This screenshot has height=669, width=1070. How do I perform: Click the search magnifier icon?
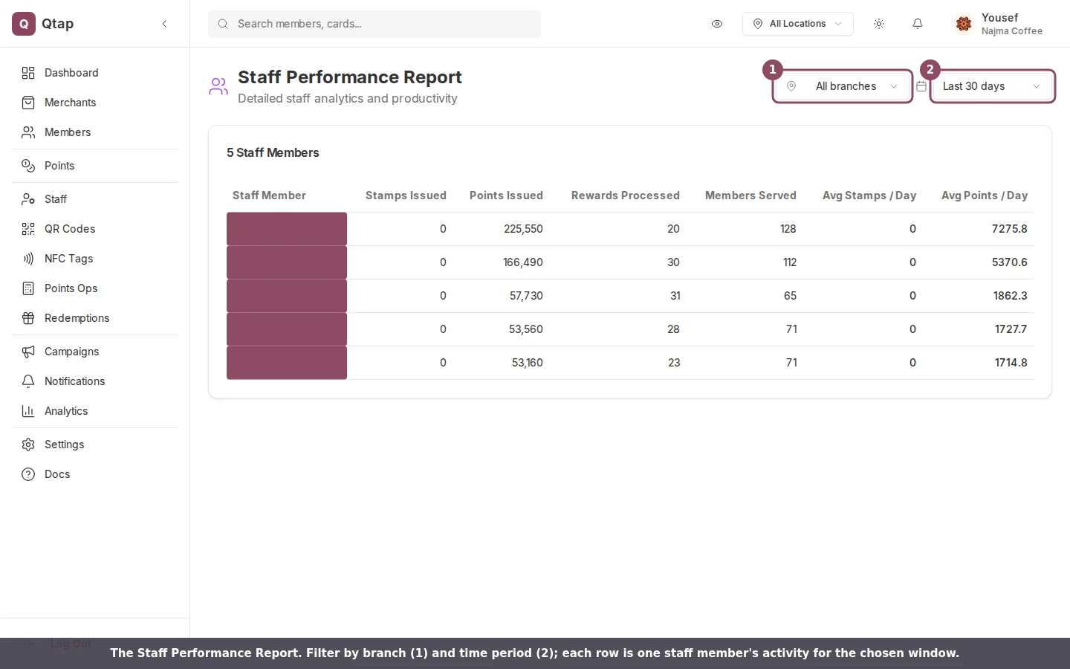pos(223,24)
